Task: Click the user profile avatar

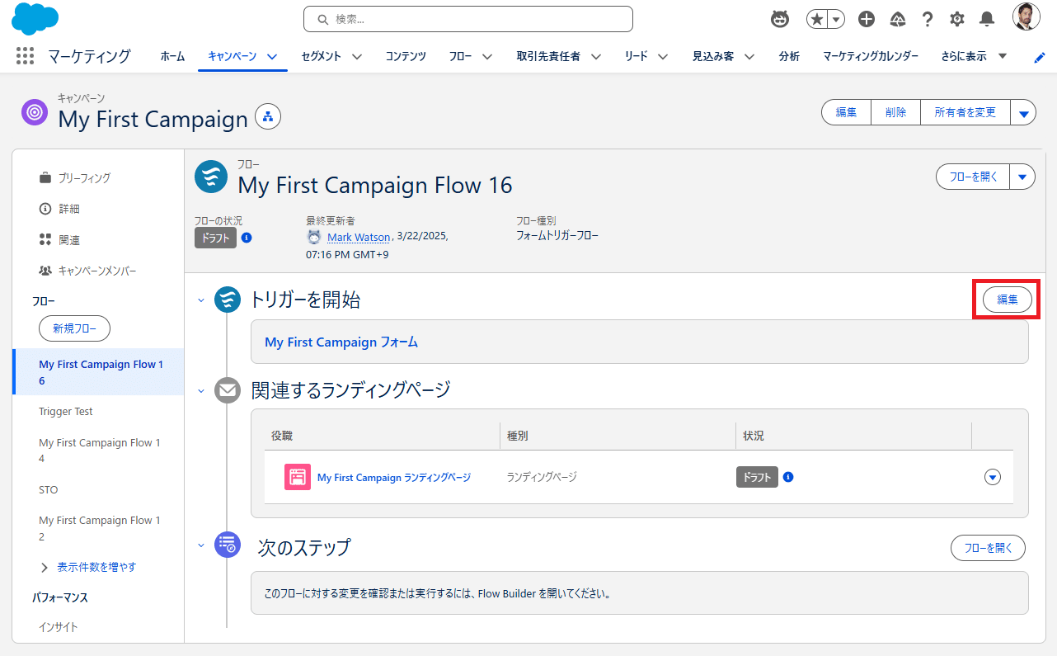Action: [x=1026, y=17]
